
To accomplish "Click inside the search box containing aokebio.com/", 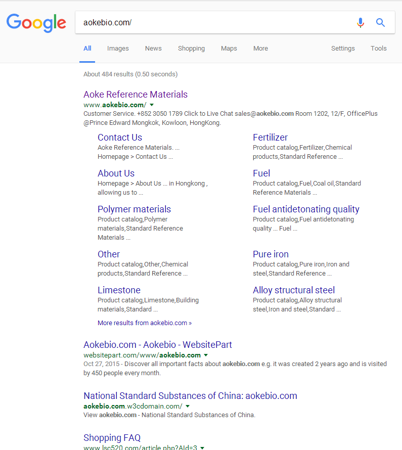I will coord(212,23).
